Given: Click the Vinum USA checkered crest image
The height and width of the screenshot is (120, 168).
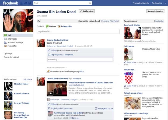Looking at the screenshot, I should tap(129, 78).
